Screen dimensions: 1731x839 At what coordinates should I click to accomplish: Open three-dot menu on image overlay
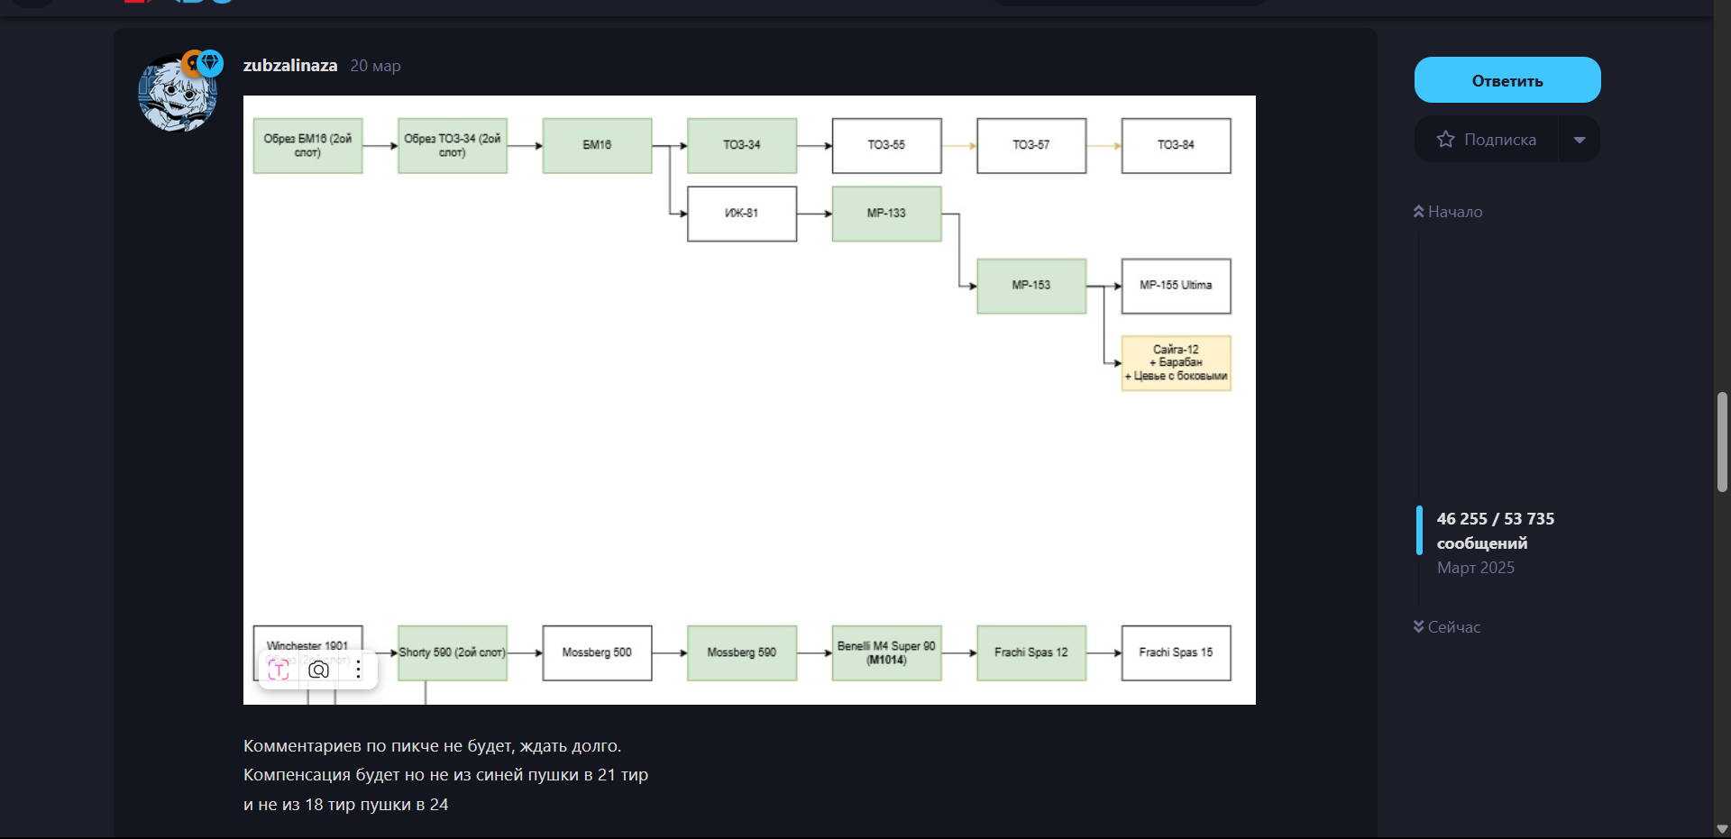click(358, 670)
